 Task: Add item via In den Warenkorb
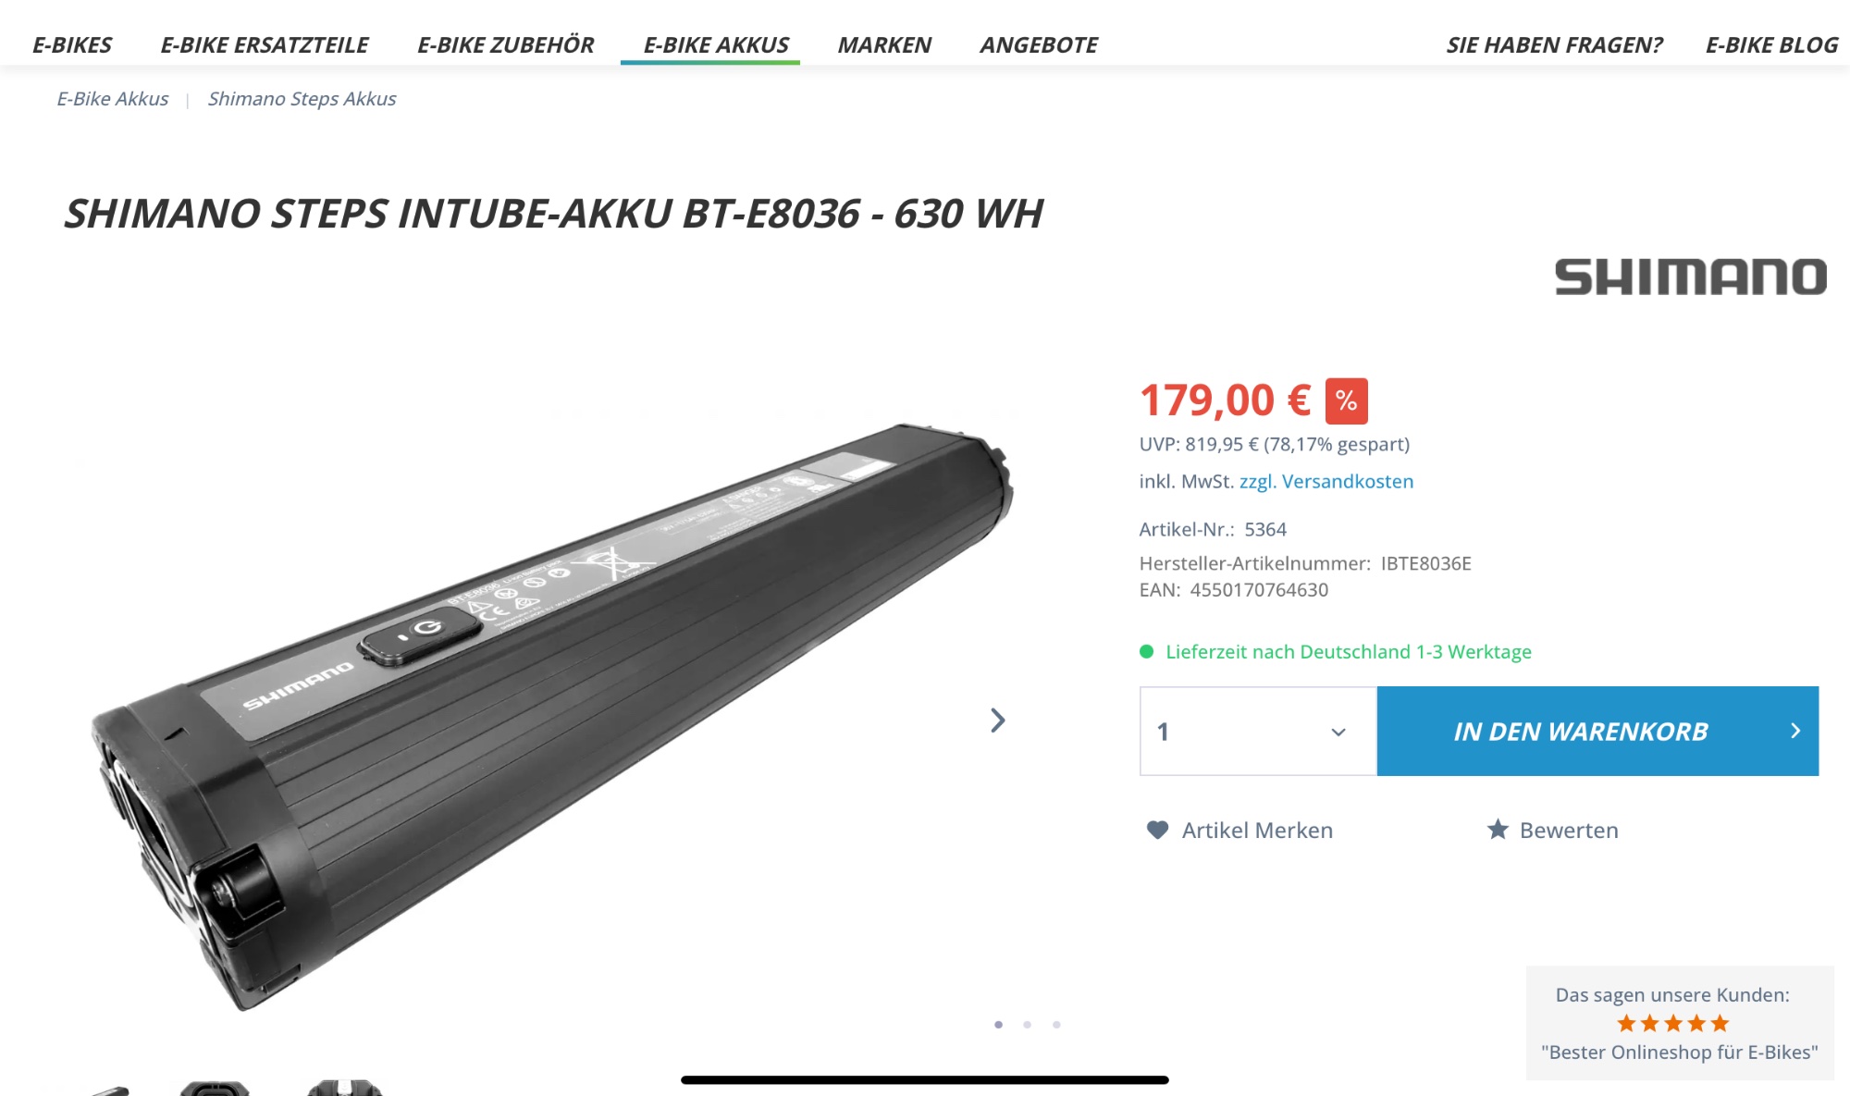(1597, 731)
